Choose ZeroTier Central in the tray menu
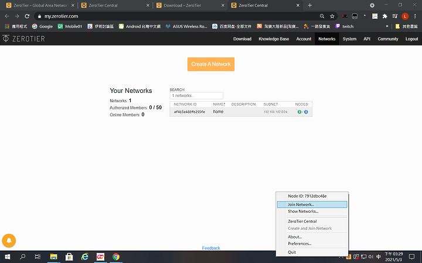 (312, 222)
